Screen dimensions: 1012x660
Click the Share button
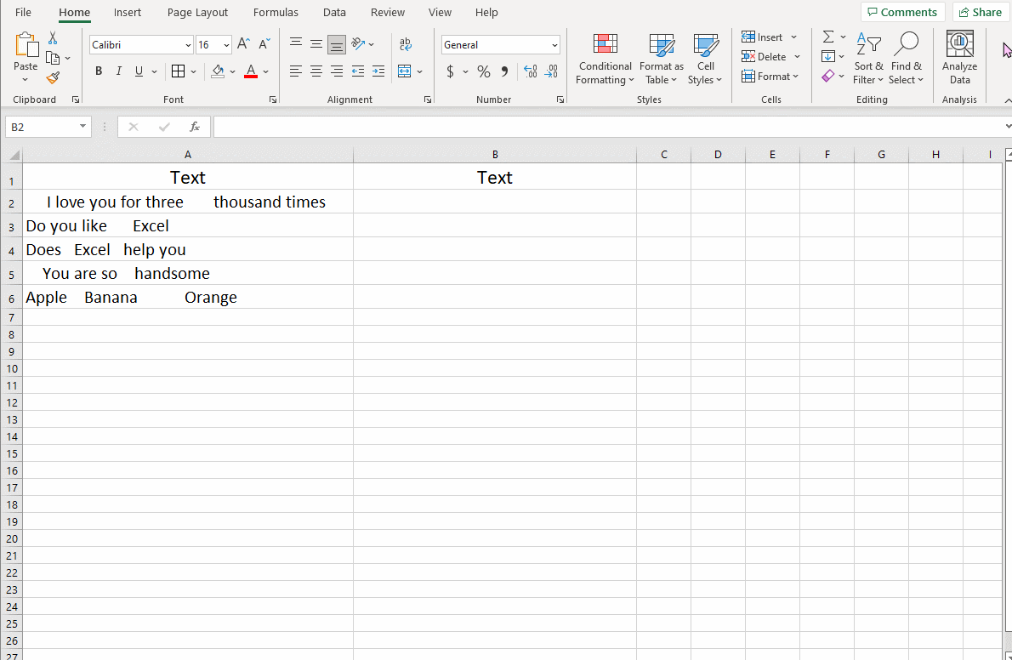(981, 12)
